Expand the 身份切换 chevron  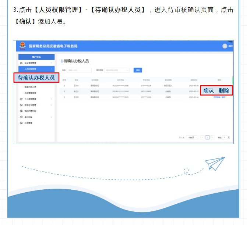[52, 117]
